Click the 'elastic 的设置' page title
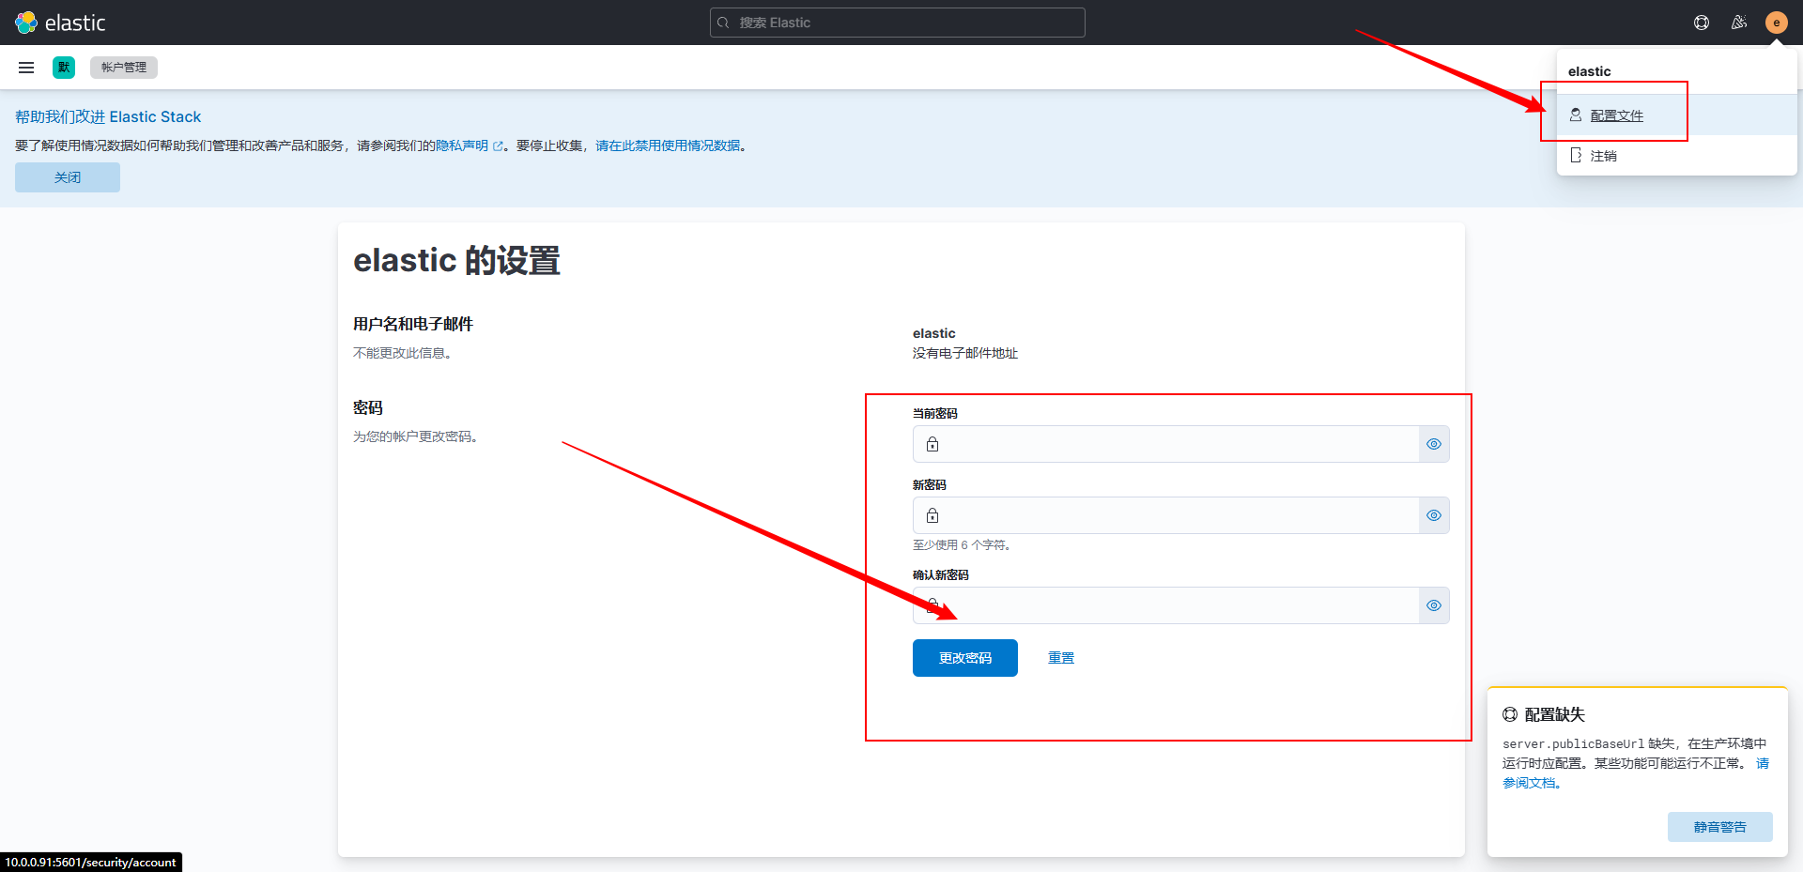Viewport: 1803px width, 872px height. pyautogui.click(x=456, y=260)
